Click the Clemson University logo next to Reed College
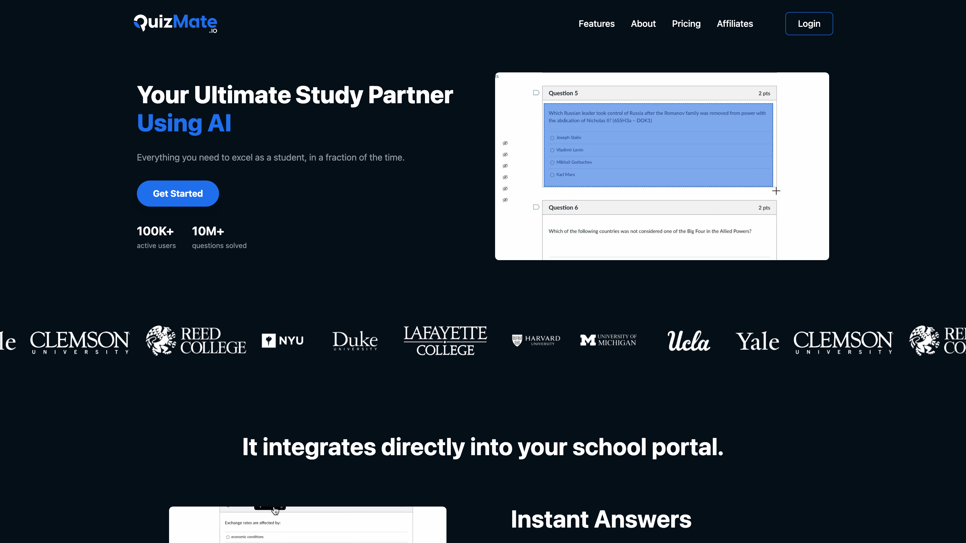 click(x=79, y=342)
